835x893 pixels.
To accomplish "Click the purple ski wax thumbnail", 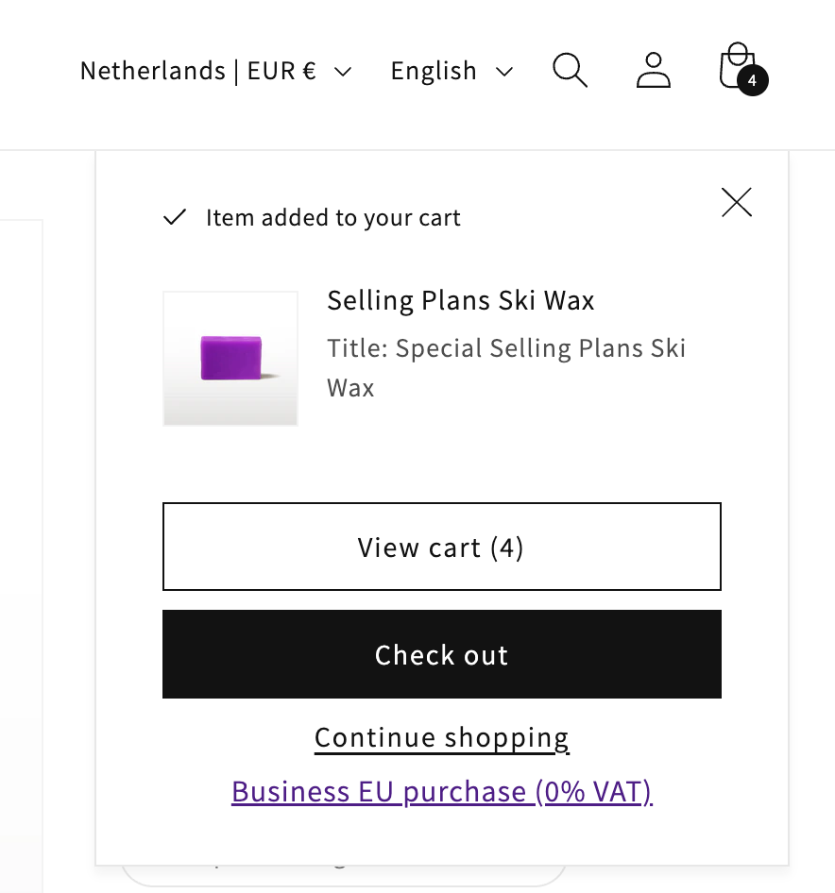I will (x=230, y=359).
